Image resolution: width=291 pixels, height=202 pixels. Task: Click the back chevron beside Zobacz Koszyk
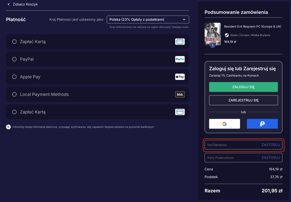coord(8,4)
